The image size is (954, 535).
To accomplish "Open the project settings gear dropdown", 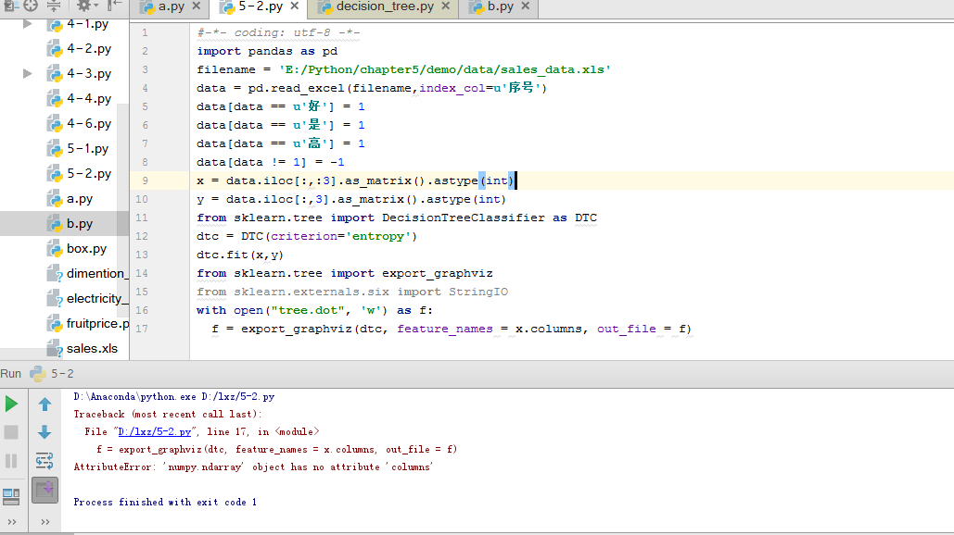I will pyautogui.click(x=86, y=6).
